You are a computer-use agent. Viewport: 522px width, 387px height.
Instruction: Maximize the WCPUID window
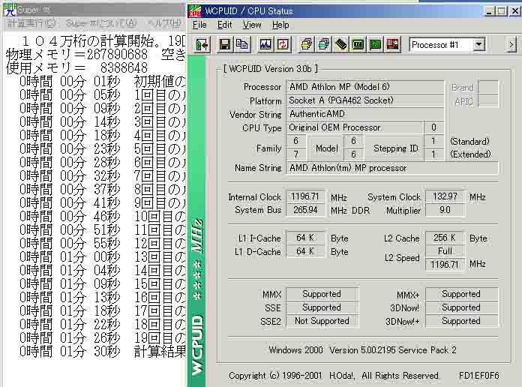[501, 11]
